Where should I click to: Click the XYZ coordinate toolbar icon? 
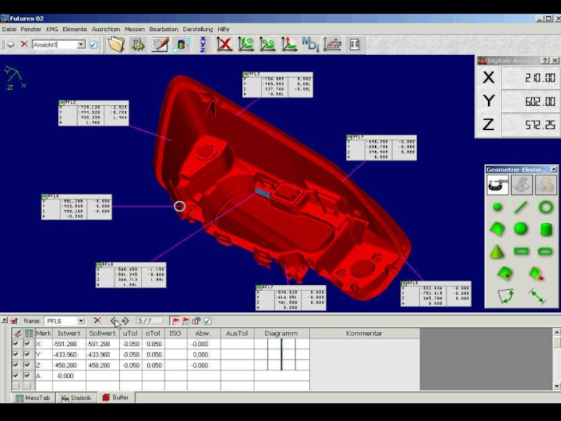point(203,44)
